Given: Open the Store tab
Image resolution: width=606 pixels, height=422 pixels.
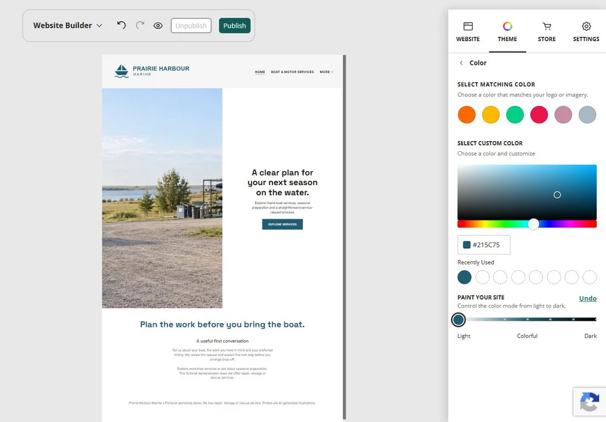Looking at the screenshot, I should (x=547, y=31).
